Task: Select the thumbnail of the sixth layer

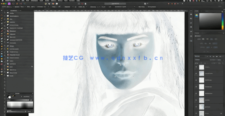Action: click(201, 100)
